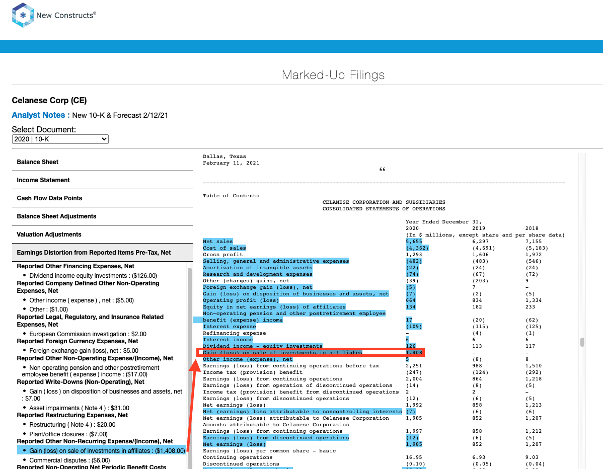Click Research and development expenses line
The height and width of the screenshot is (469, 603).
tap(258, 274)
